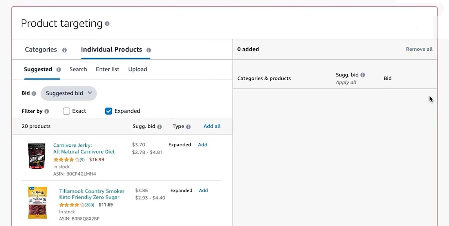Click info icon beside Individual Products tab
This screenshot has width=449, height=226.
(x=149, y=50)
